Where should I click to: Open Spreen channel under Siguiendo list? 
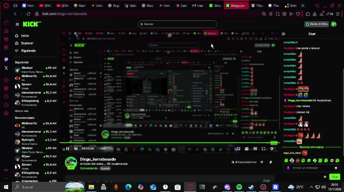[x=36, y=86]
